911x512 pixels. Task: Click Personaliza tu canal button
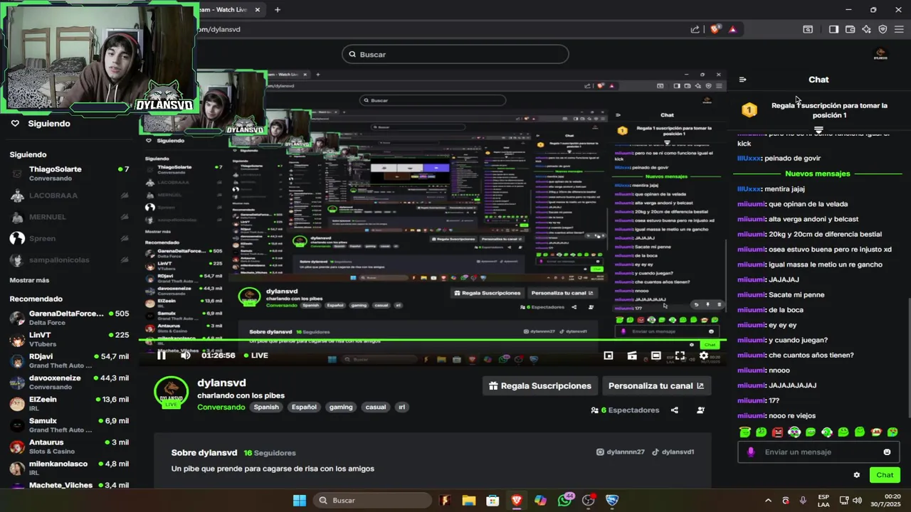pyautogui.click(x=656, y=386)
